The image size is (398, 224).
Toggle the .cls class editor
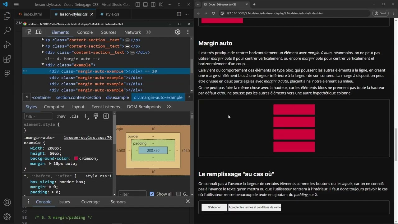[74, 116]
